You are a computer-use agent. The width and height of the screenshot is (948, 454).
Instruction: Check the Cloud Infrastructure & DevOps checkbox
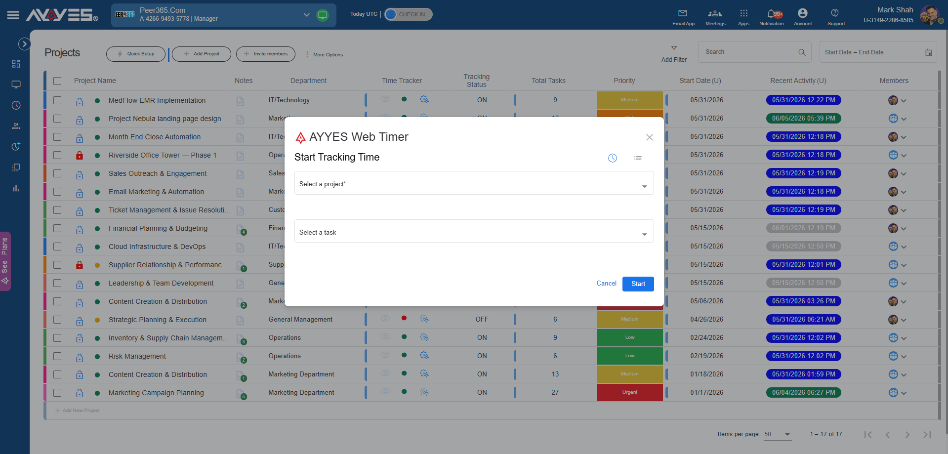[57, 247]
